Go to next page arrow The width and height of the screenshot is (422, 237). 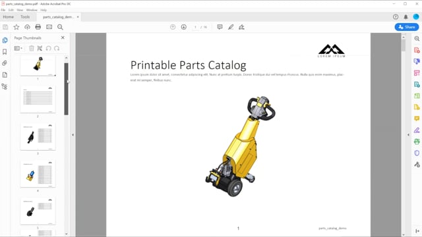tap(183, 27)
